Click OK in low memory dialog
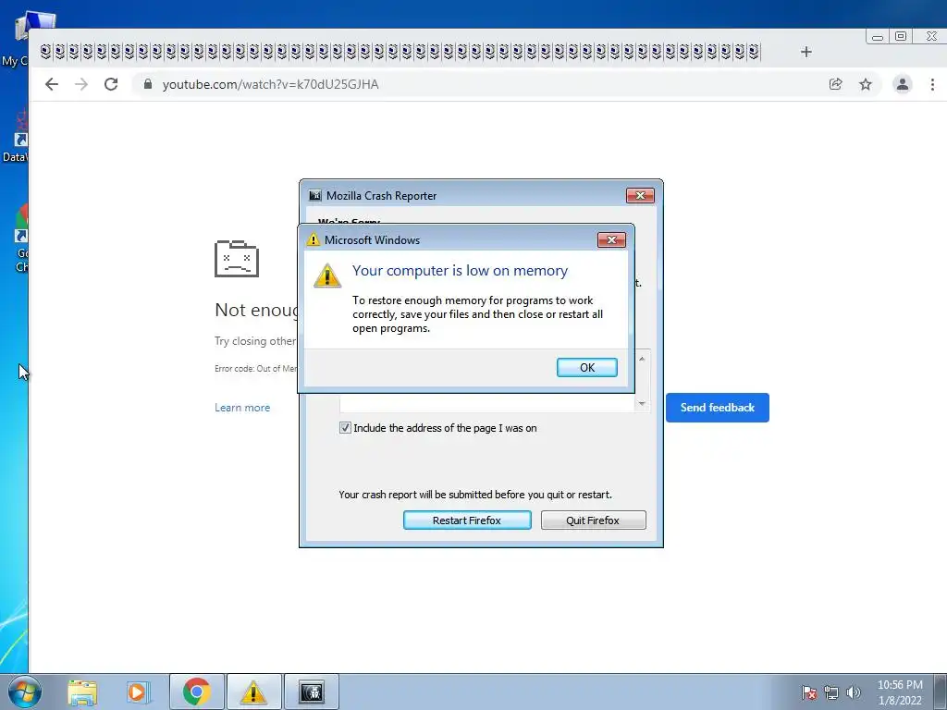947x710 pixels. click(x=587, y=368)
